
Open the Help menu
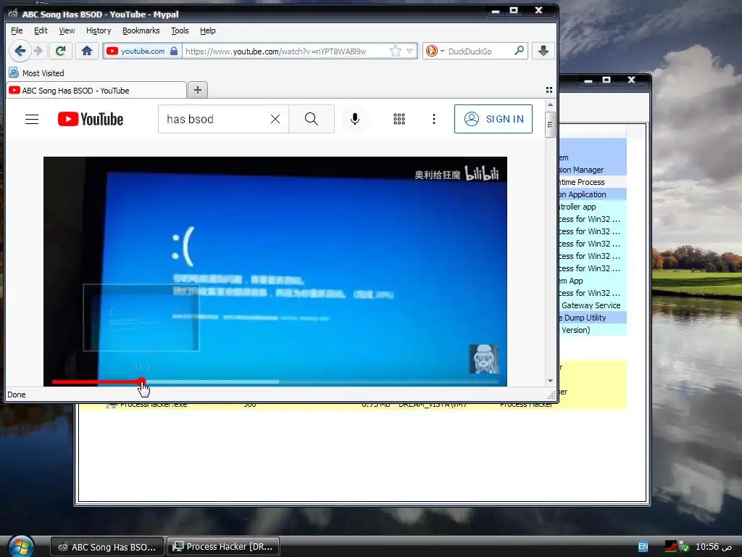click(x=208, y=30)
